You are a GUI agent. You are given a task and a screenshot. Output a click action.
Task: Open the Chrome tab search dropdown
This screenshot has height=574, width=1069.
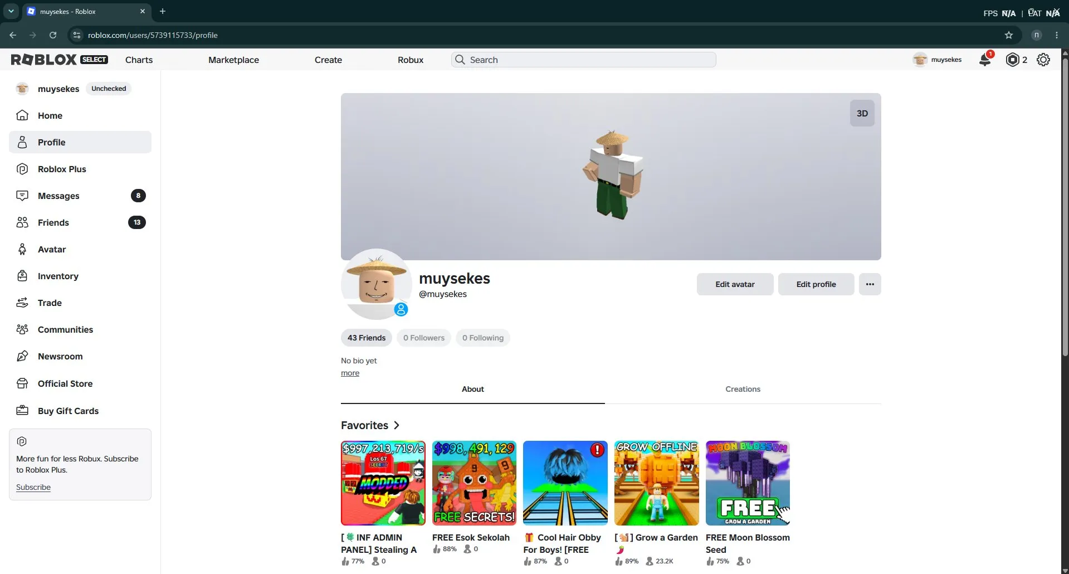11,11
